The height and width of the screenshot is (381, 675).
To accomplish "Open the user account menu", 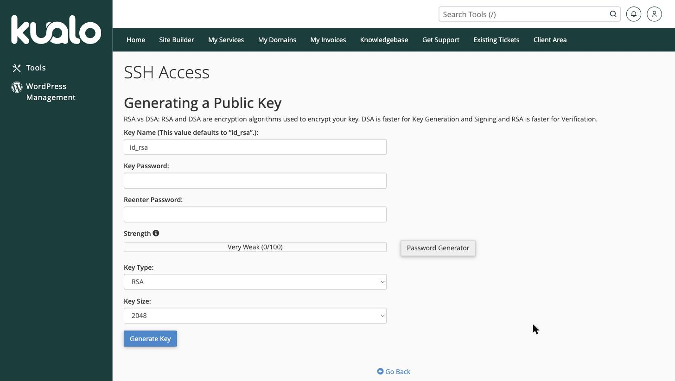I will click(x=654, y=14).
